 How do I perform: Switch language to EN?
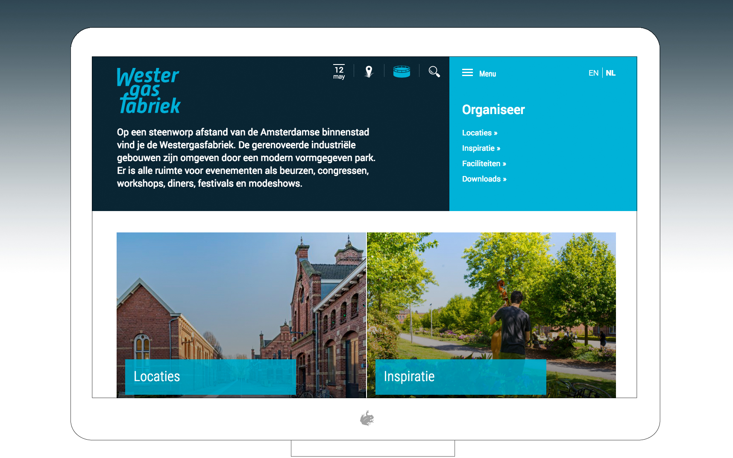[x=593, y=73]
